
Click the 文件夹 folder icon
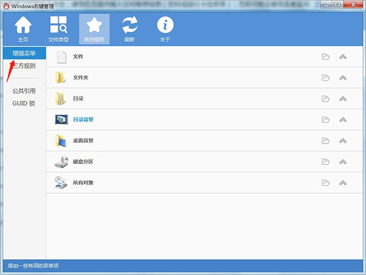pyautogui.click(x=60, y=78)
